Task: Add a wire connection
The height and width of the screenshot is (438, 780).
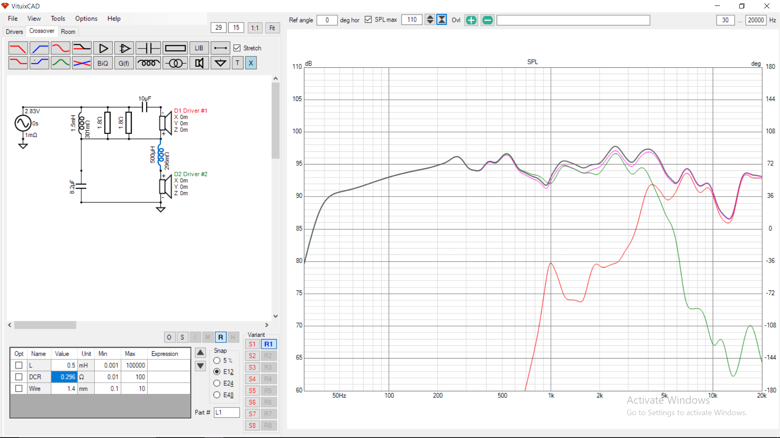Action: coord(221,48)
